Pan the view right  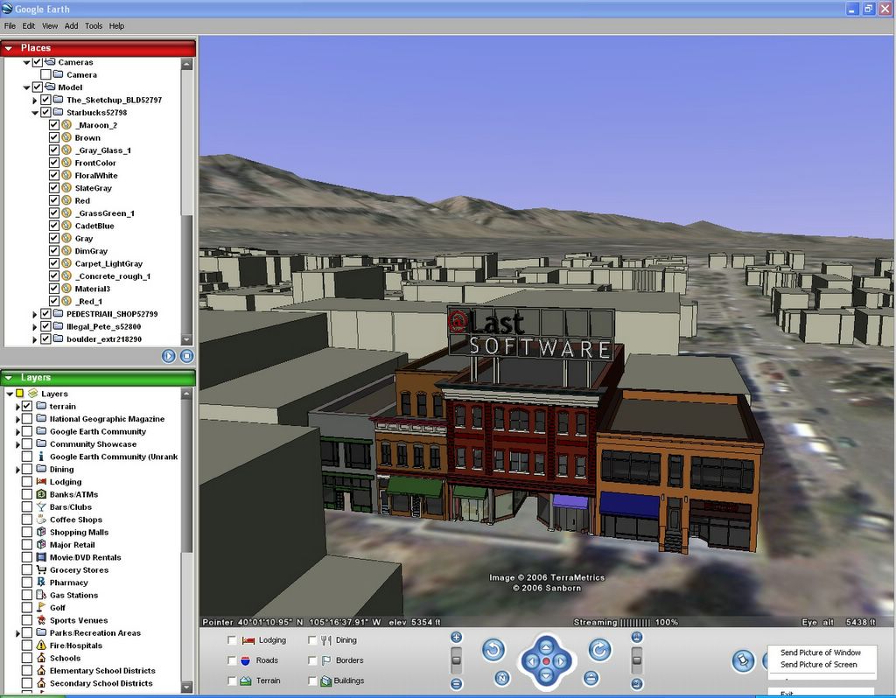click(x=561, y=661)
